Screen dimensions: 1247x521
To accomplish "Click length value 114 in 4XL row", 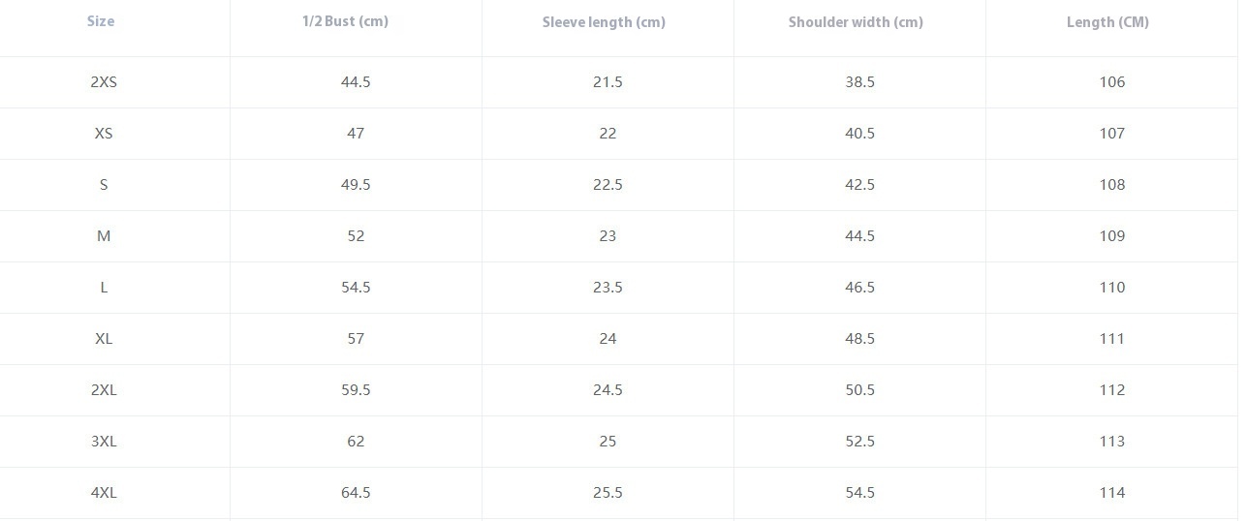I will pyautogui.click(x=1112, y=493).
